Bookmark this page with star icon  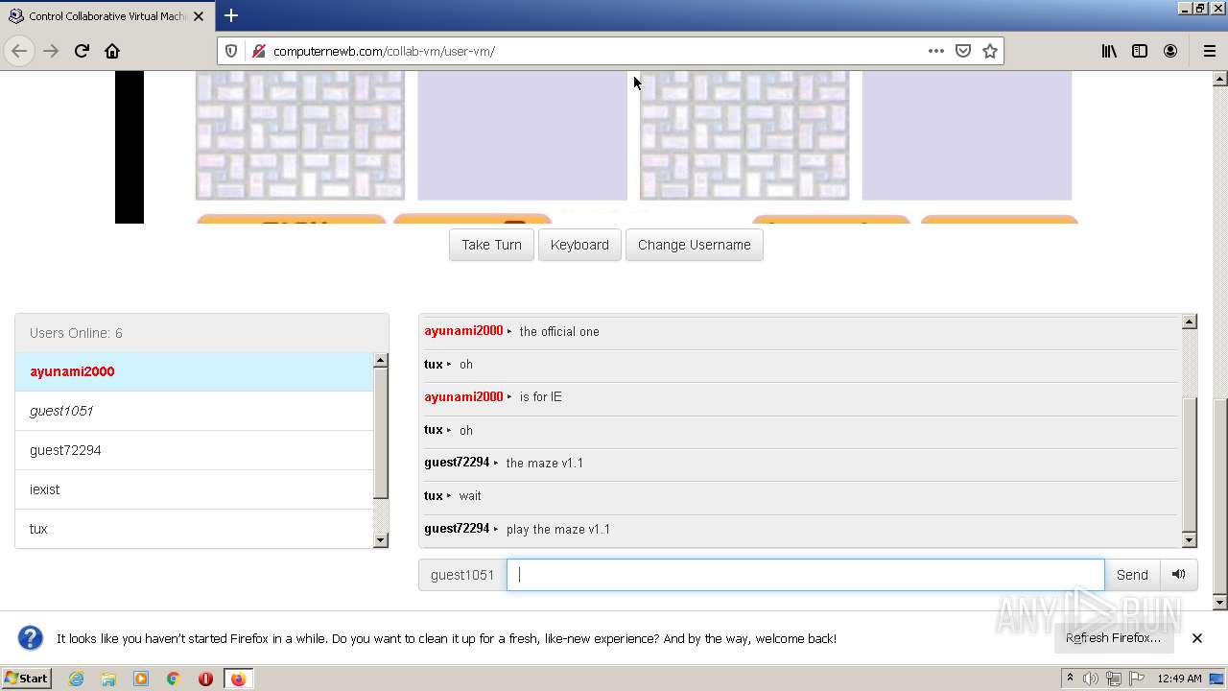990,51
